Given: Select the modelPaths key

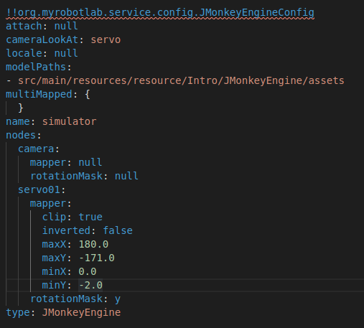Looking at the screenshot, I should pos(36,67).
